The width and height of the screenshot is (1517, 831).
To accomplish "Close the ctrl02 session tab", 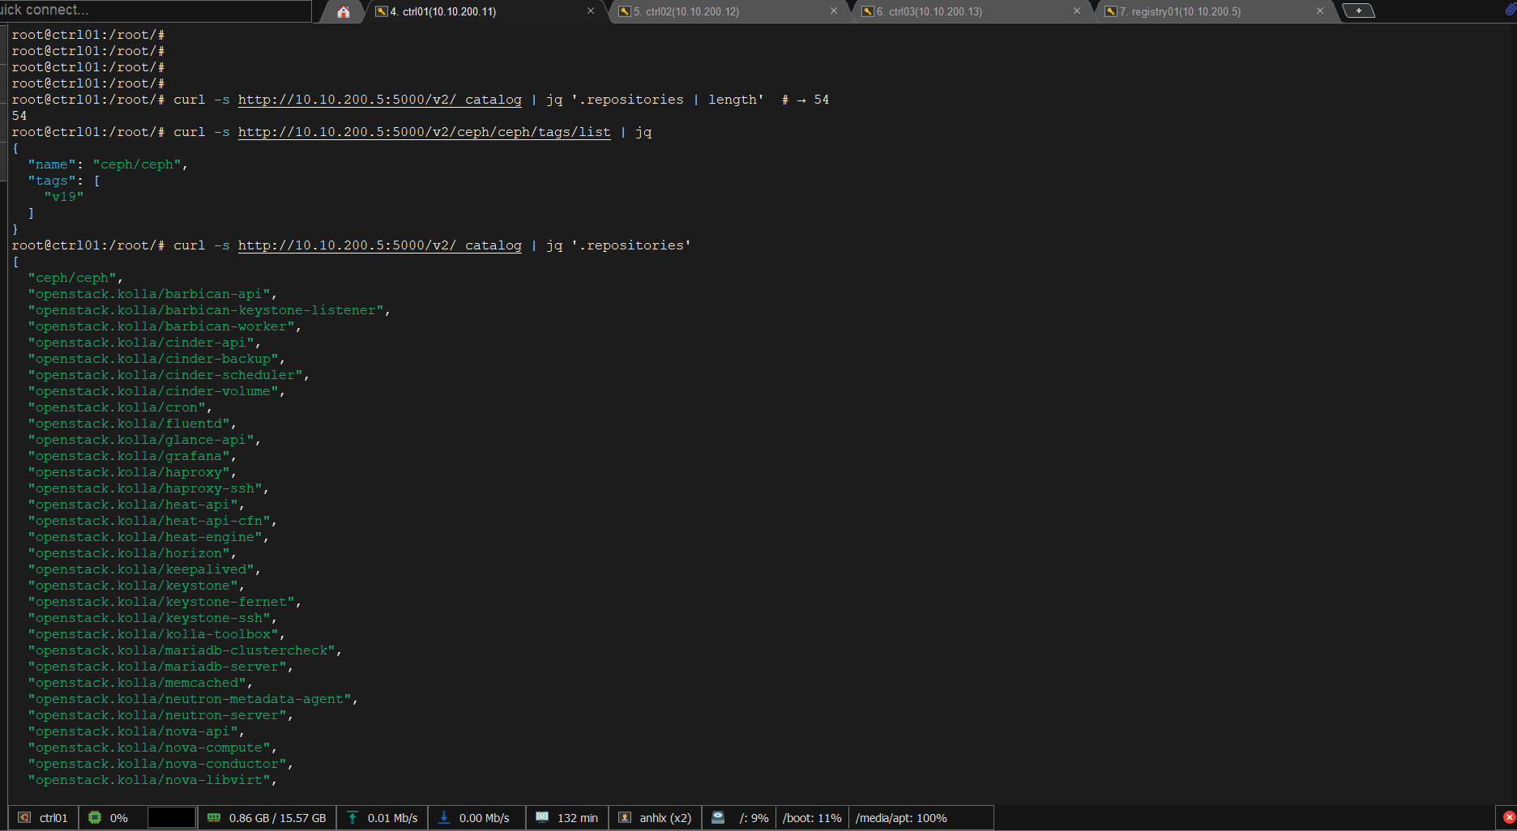I will pos(834,11).
